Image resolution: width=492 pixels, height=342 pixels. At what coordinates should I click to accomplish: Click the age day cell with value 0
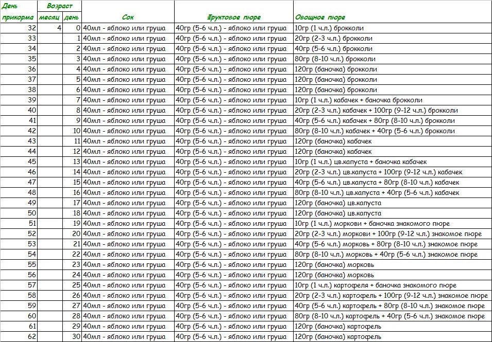72,28
